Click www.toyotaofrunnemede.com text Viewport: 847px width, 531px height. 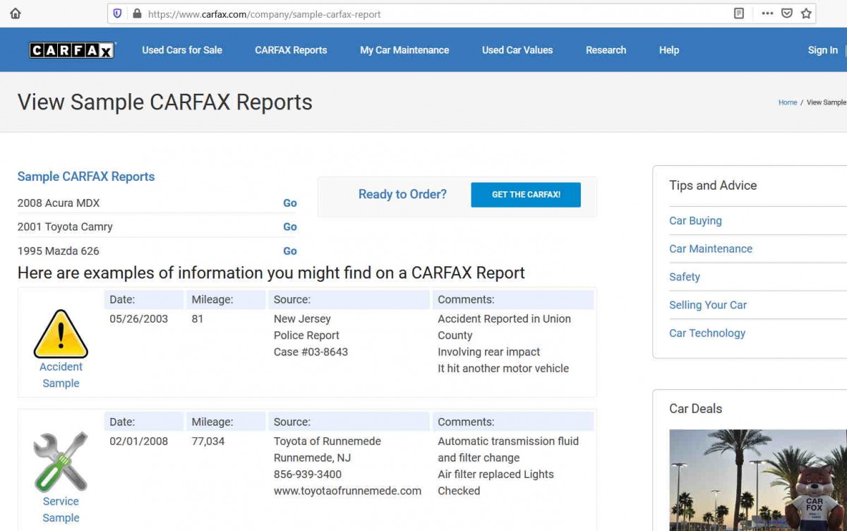(x=347, y=491)
